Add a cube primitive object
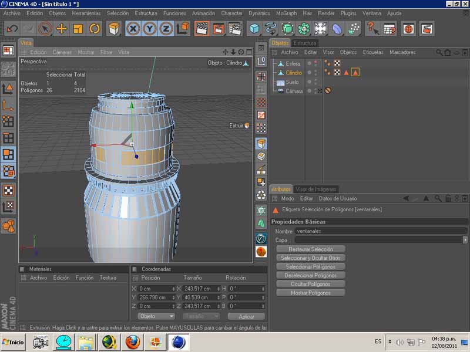Screen dimensions: 470x352 (254, 29)
